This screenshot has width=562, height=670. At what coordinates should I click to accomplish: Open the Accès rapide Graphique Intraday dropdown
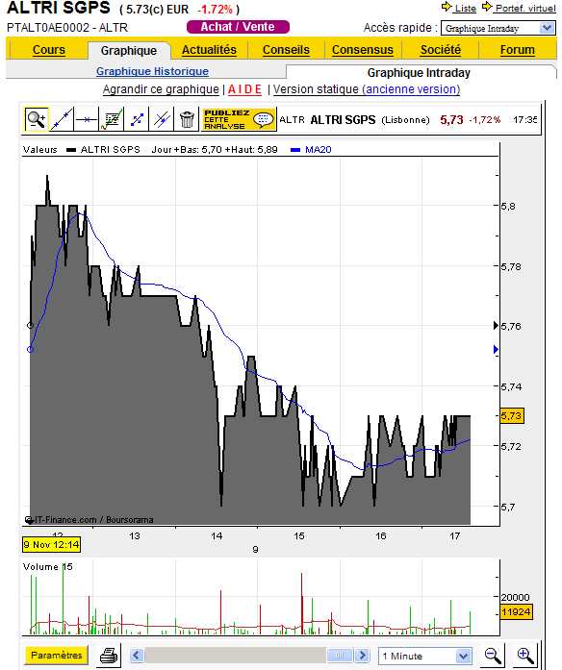(x=498, y=29)
